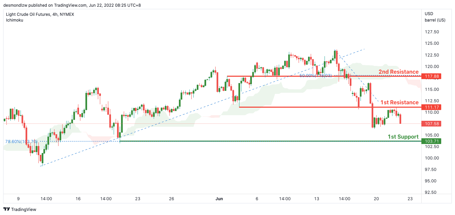Viewport: 455px width, 215px height.
Task: Click the Jun marker on time axis
Action: click(220, 199)
